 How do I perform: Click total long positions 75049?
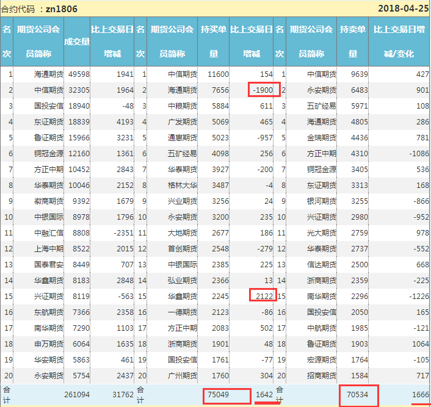[x=219, y=395]
